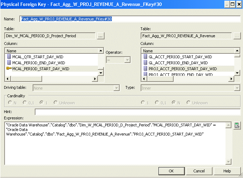The height and width of the screenshot is (178, 243).
Task: Select left cardinality 1 radio button
Action: [x=42, y=103]
